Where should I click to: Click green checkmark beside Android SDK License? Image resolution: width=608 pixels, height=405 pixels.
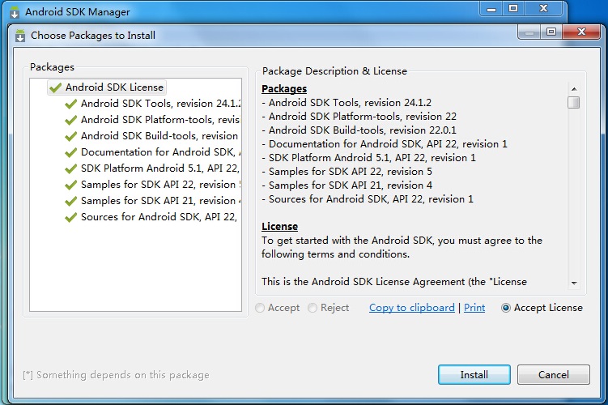(x=55, y=87)
